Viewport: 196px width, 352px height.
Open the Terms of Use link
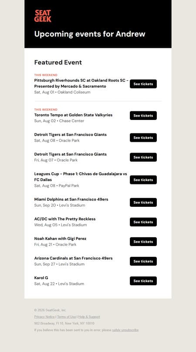pyautogui.click(x=66, y=317)
